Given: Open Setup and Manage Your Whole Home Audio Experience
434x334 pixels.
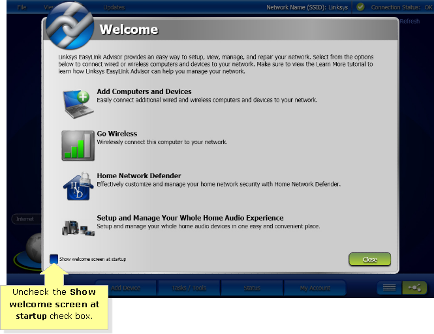Looking at the screenshot, I should 190,218.
